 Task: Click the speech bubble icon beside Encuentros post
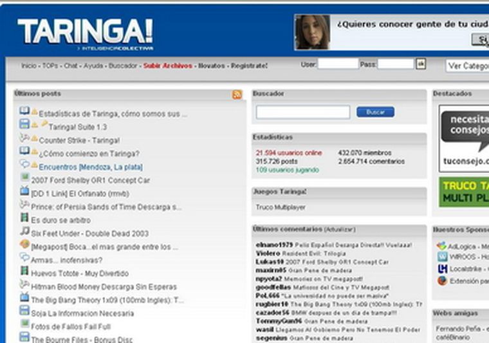point(24,163)
